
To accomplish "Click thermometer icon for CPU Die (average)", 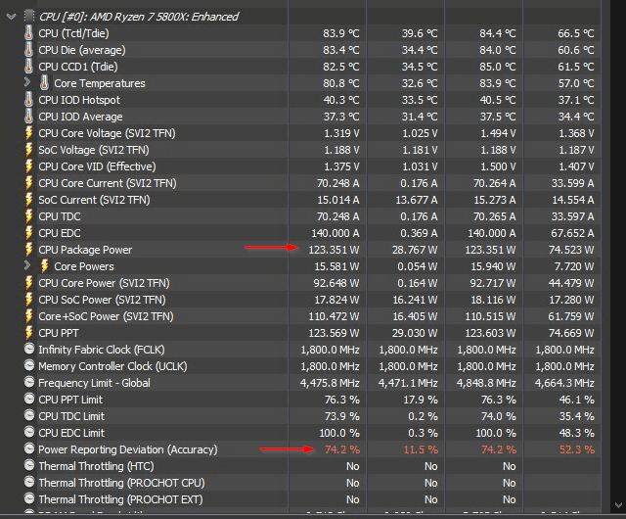I will [x=28, y=50].
